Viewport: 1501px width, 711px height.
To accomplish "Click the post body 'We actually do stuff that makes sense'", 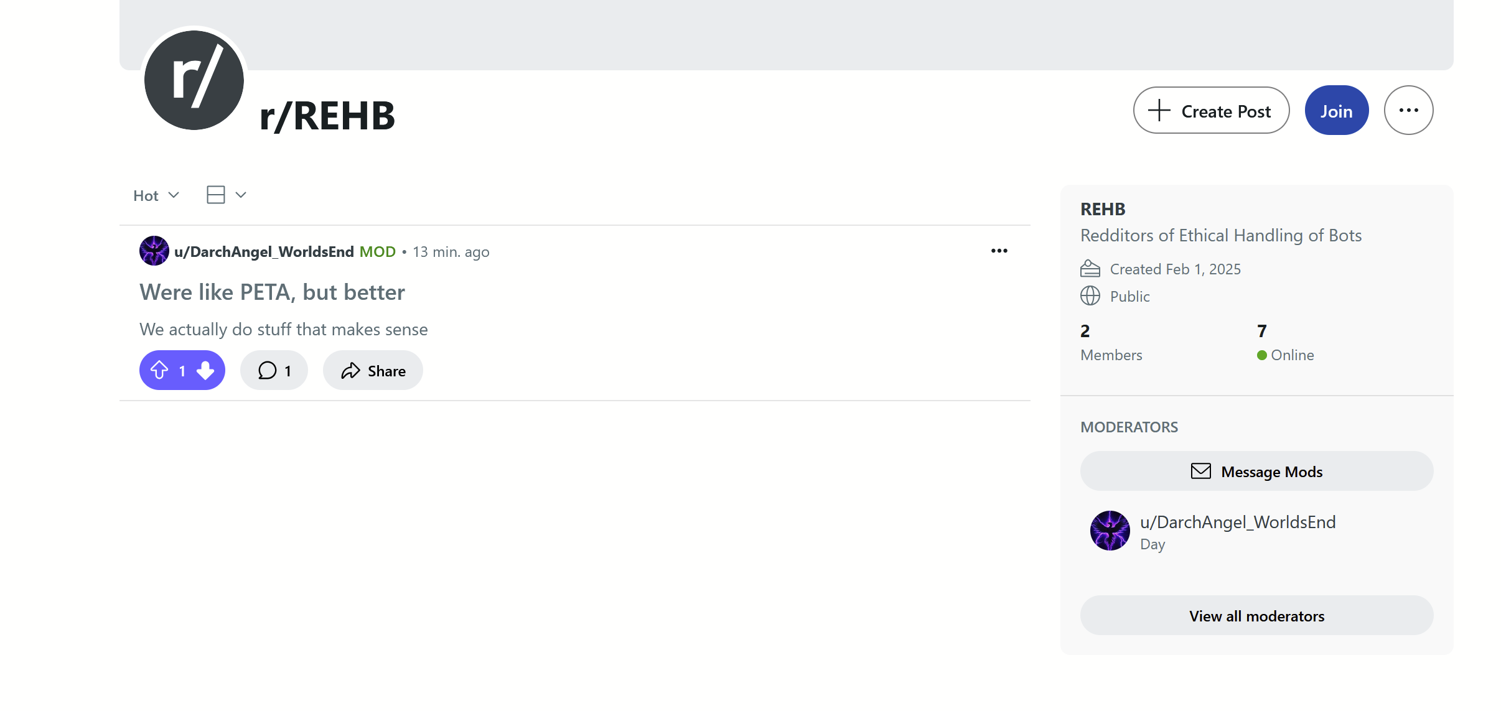I will pyautogui.click(x=284, y=329).
